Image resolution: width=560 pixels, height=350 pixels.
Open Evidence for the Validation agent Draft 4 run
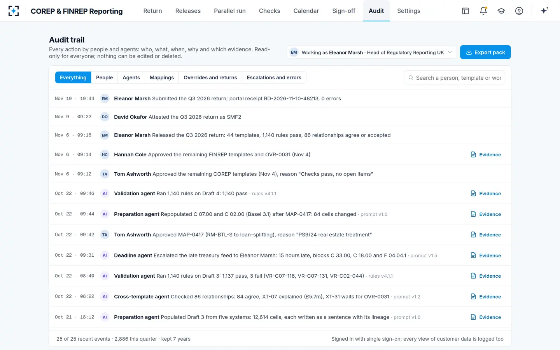click(486, 194)
